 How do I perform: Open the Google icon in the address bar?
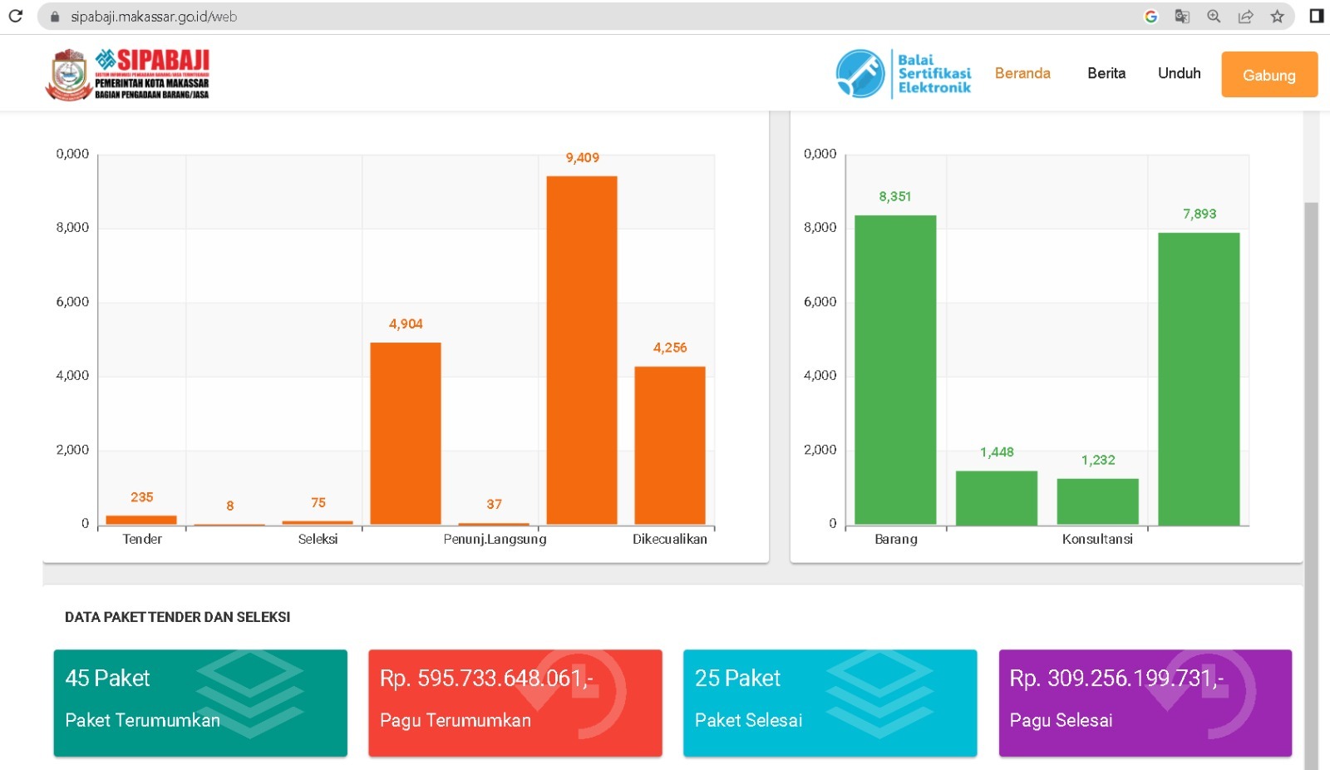click(x=1151, y=17)
